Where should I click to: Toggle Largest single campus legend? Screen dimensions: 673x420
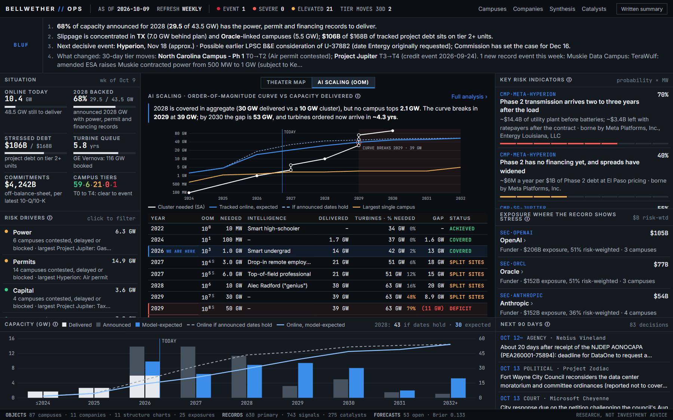pos(384,207)
